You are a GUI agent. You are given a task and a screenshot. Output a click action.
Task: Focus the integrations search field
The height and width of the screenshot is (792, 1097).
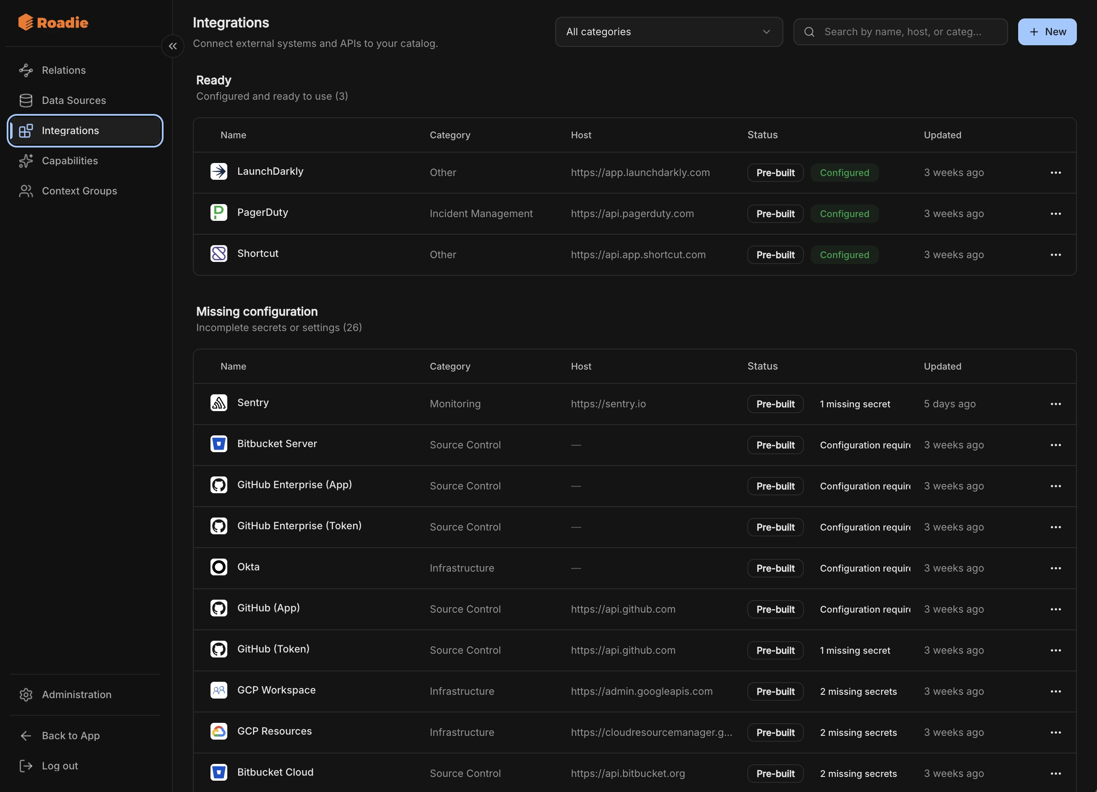(901, 32)
